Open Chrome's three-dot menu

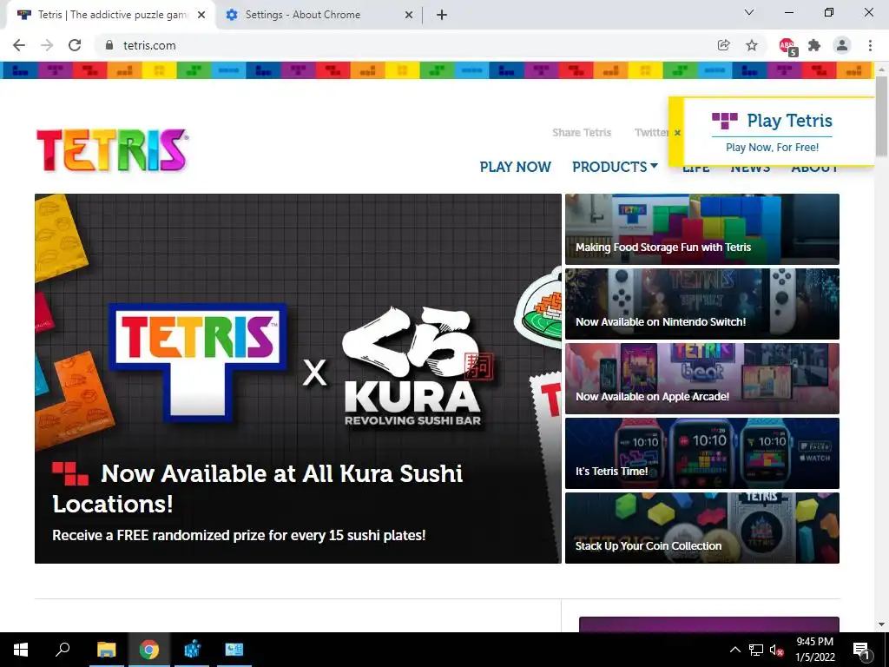point(870,45)
